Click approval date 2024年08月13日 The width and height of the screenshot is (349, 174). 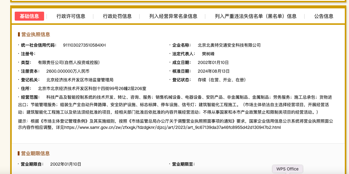(213, 71)
